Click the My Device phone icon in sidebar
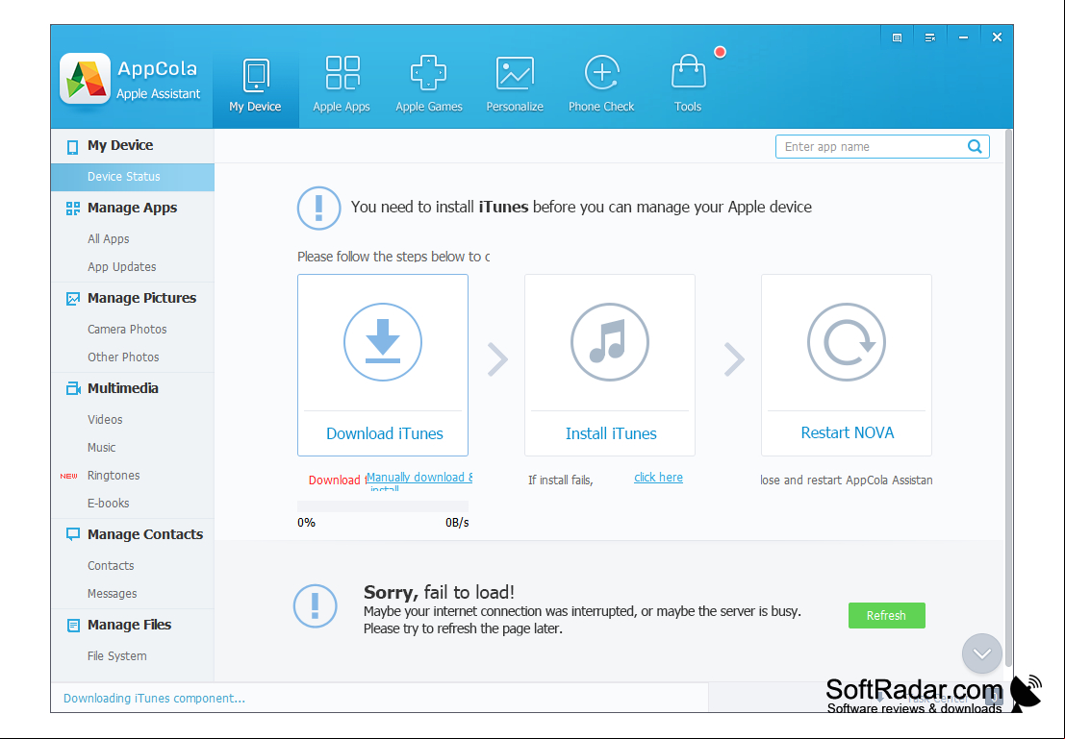1065x739 pixels. (72, 147)
